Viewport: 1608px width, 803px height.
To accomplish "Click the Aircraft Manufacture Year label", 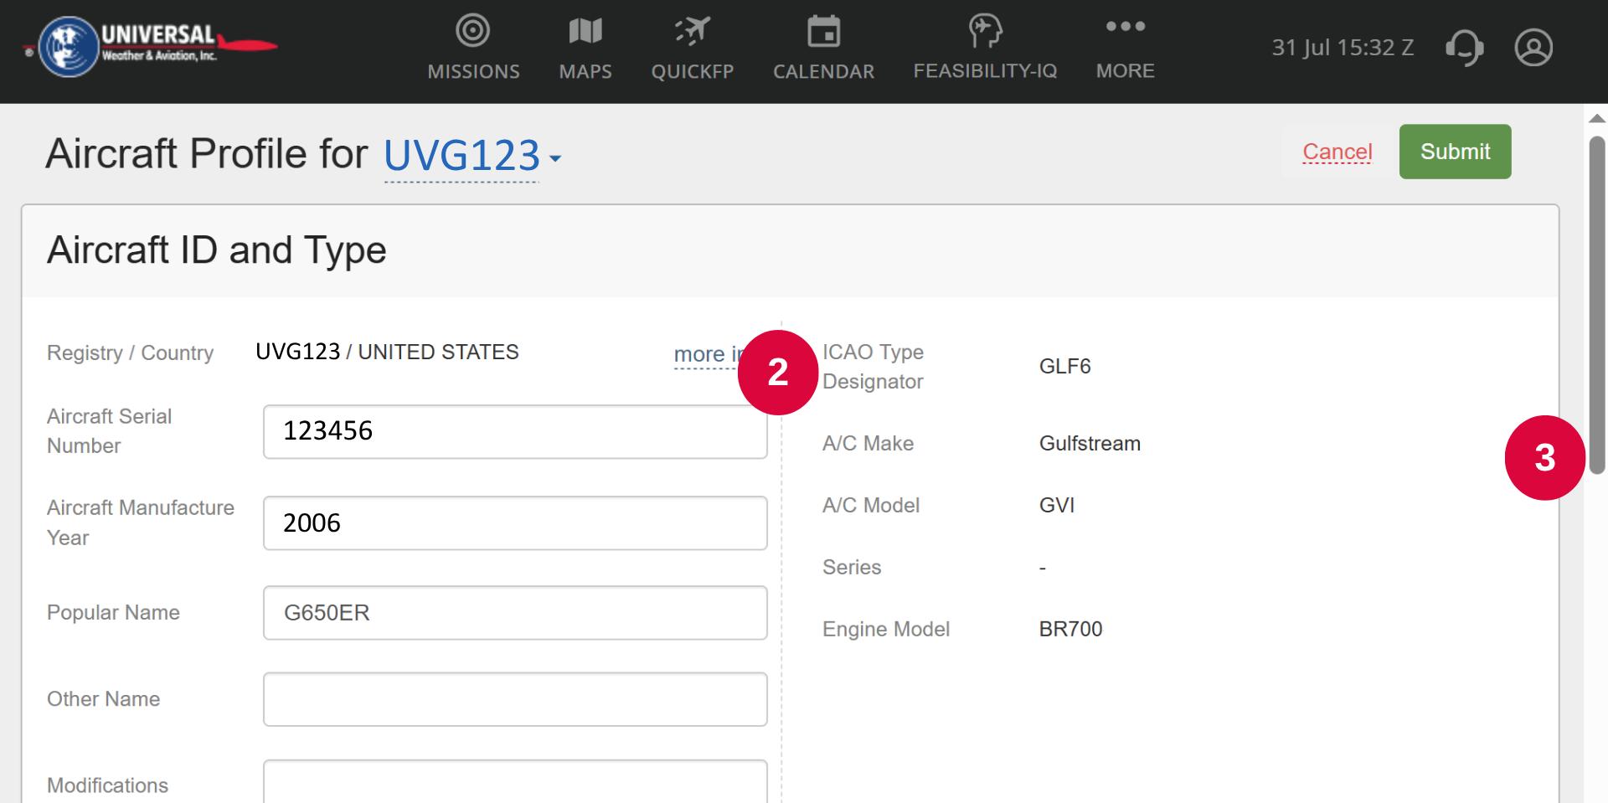I will pos(140,523).
